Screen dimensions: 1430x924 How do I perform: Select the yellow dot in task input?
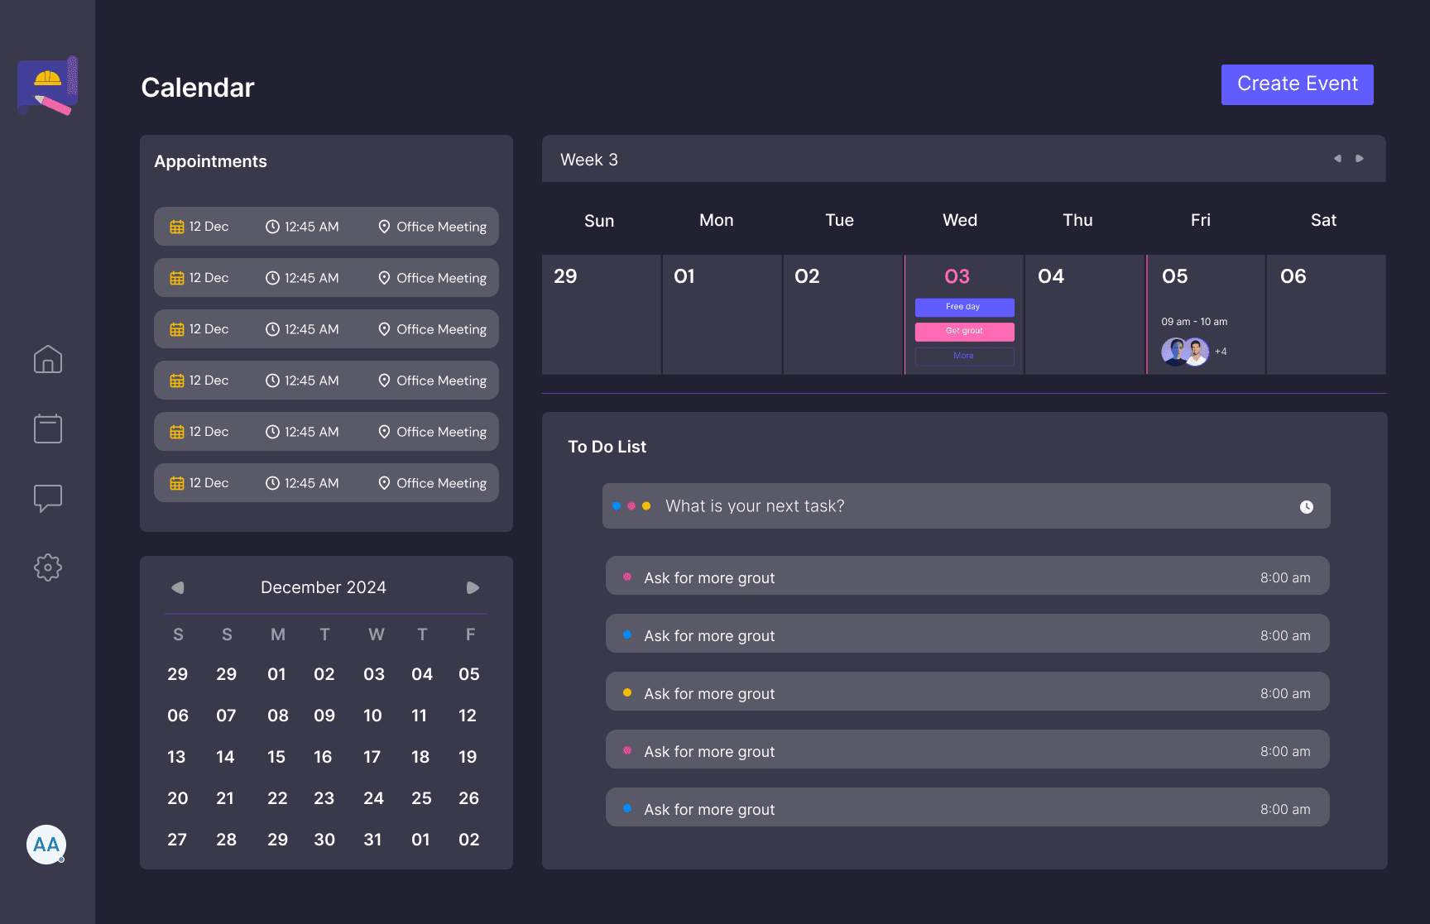point(646,506)
